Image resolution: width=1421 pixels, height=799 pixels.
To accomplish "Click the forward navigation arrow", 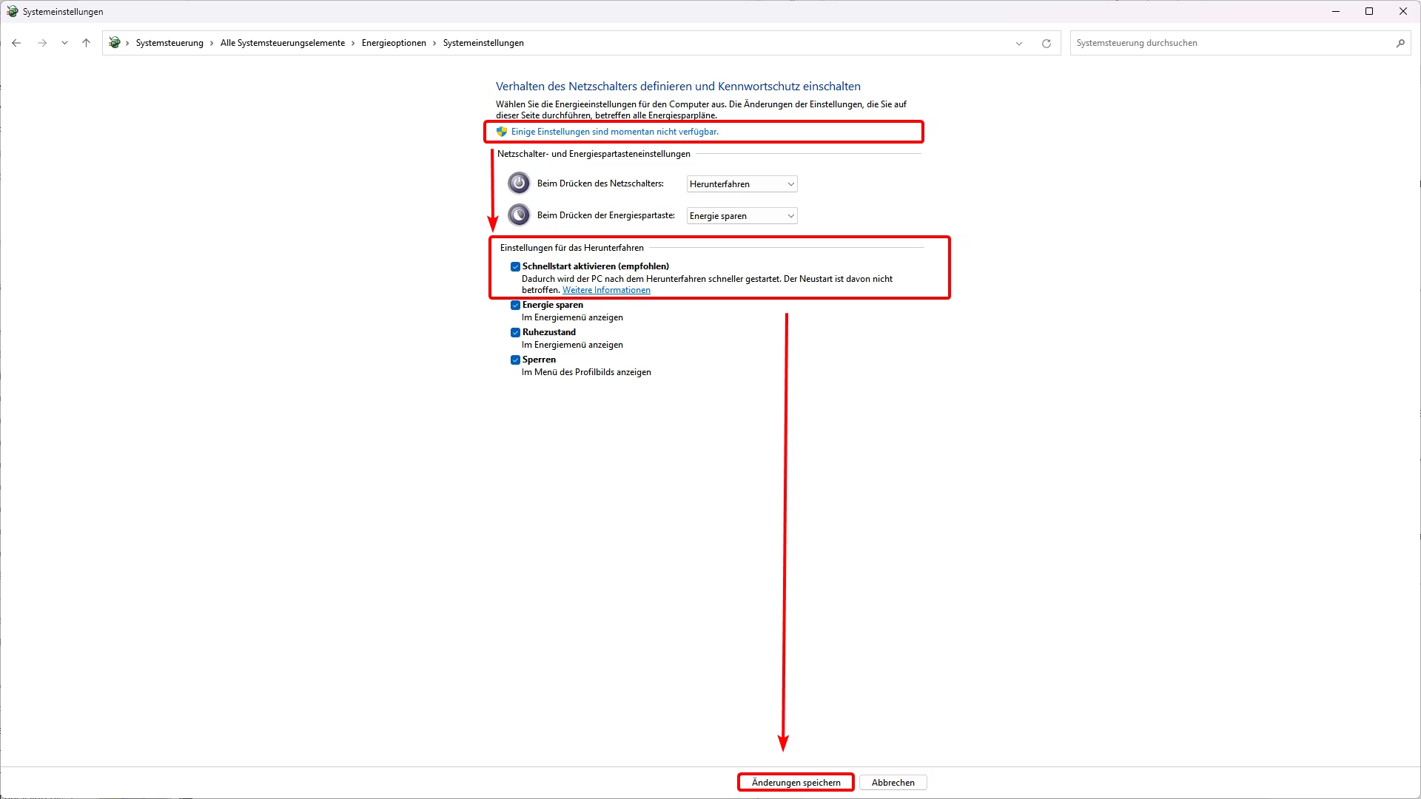I will [42, 43].
